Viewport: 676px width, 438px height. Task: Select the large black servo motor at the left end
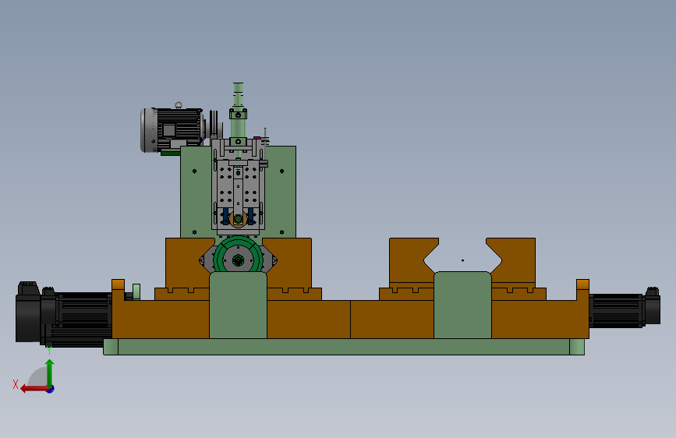pos(64,314)
